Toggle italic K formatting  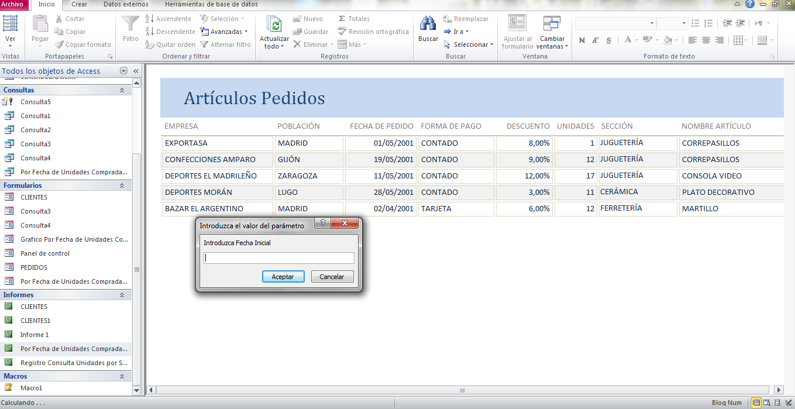pos(595,40)
